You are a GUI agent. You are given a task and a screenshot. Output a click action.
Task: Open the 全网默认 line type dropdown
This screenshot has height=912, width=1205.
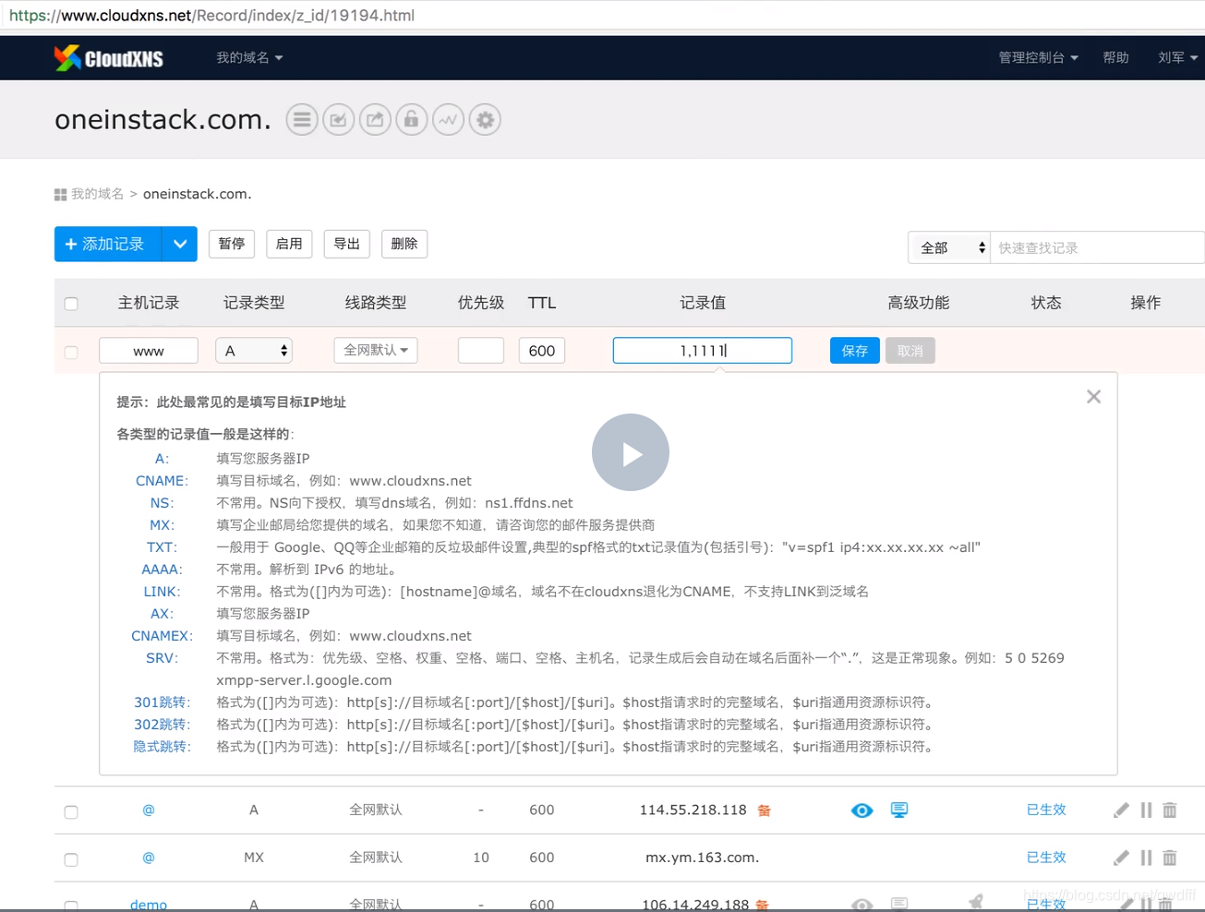376,350
